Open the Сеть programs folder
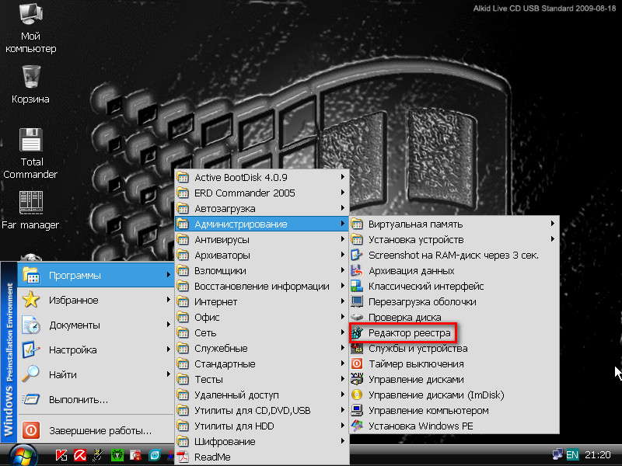This screenshot has width=622, height=466. tap(262, 333)
